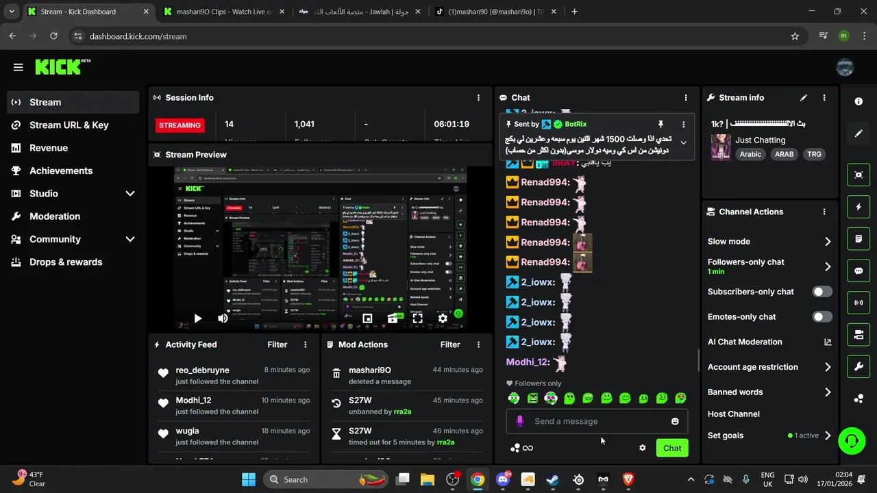Open the Session Info three-dot menu
Image resolution: width=877 pixels, height=493 pixels.
point(478,98)
